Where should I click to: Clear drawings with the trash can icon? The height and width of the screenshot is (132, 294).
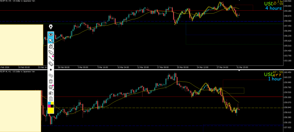pyautogui.click(x=51, y=81)
